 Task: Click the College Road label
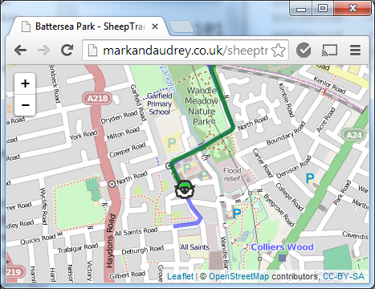tap(289, 197)
